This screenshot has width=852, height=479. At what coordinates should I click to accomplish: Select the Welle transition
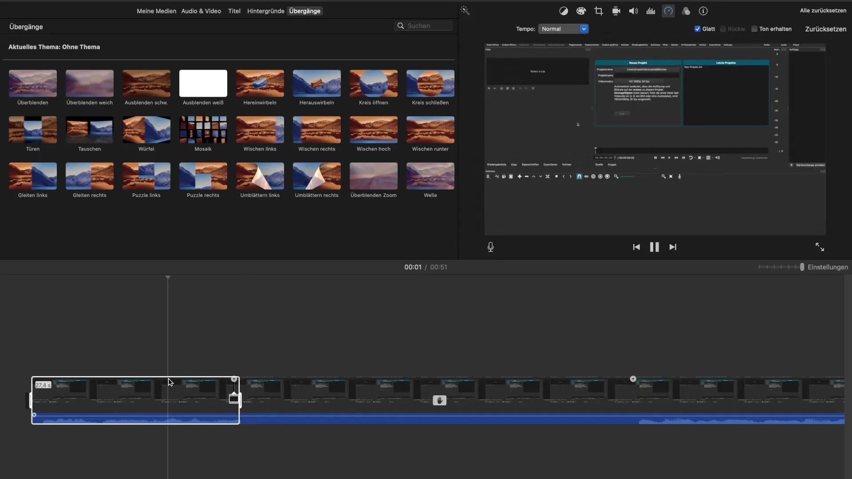tap(430, 176)
